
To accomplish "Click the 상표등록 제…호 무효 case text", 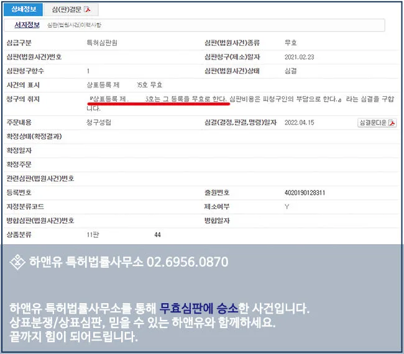I will tap(124, 85).
